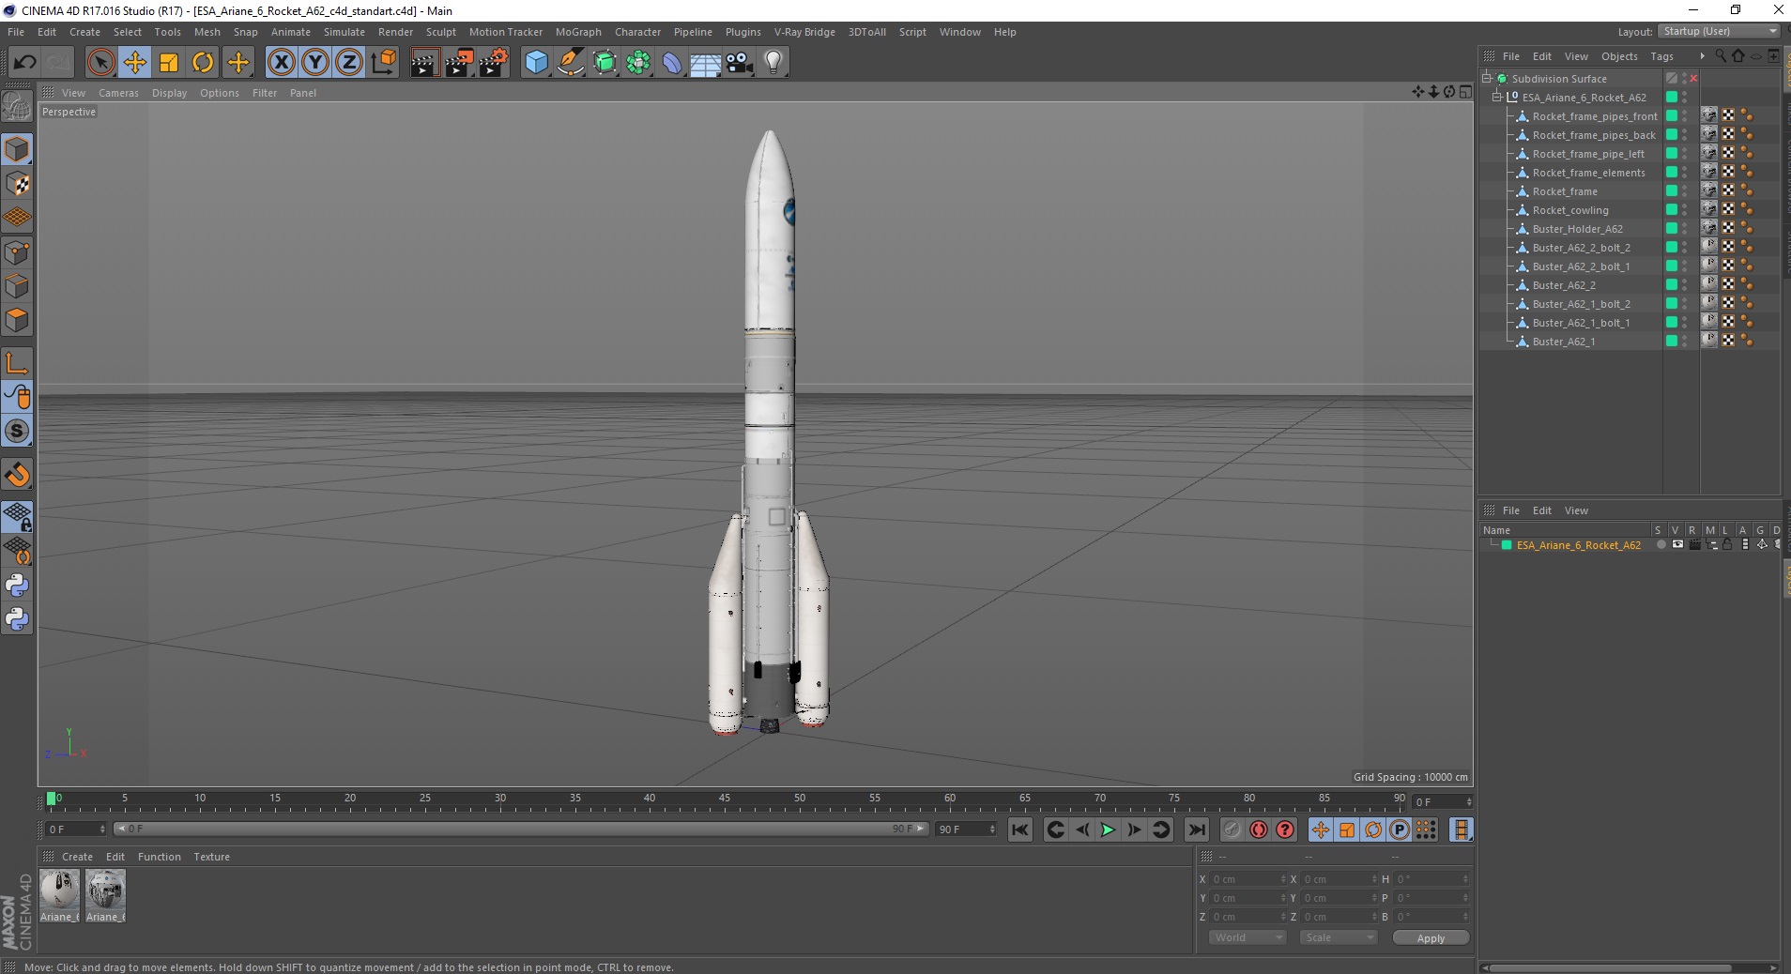This screenshot has width=1791, height=974.
Task: Open the Simulate menu
Action: pos(344,32)
